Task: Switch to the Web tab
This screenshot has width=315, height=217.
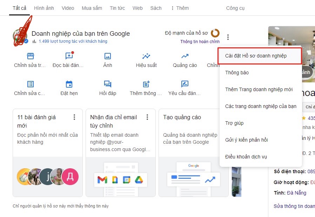Action: coord(138,8)
